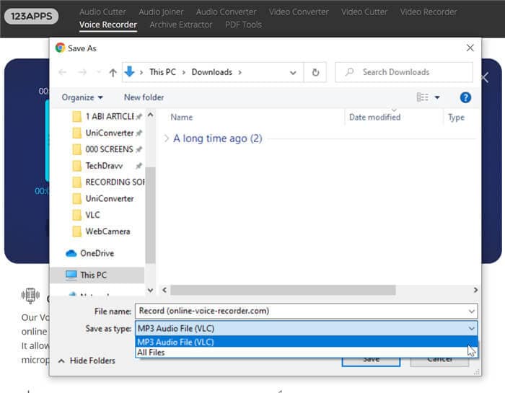Viewport: 505px width, 393px height.
Task: Close the recorder panel behind the dialog
Action: (x=486, y=78)
